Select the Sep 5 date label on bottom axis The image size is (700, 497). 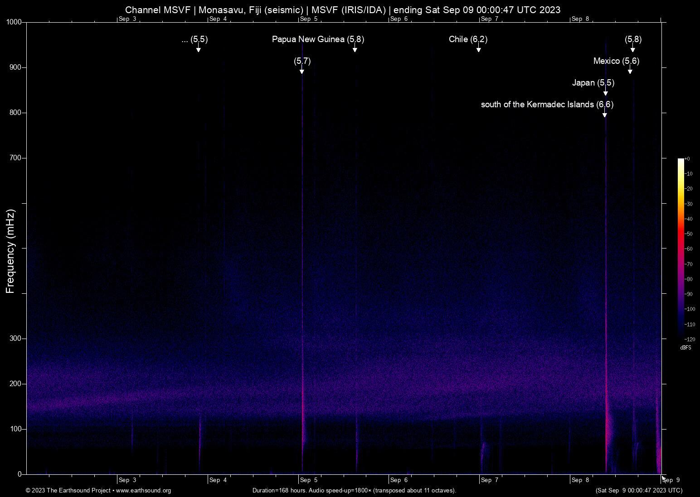click(308, 480)
